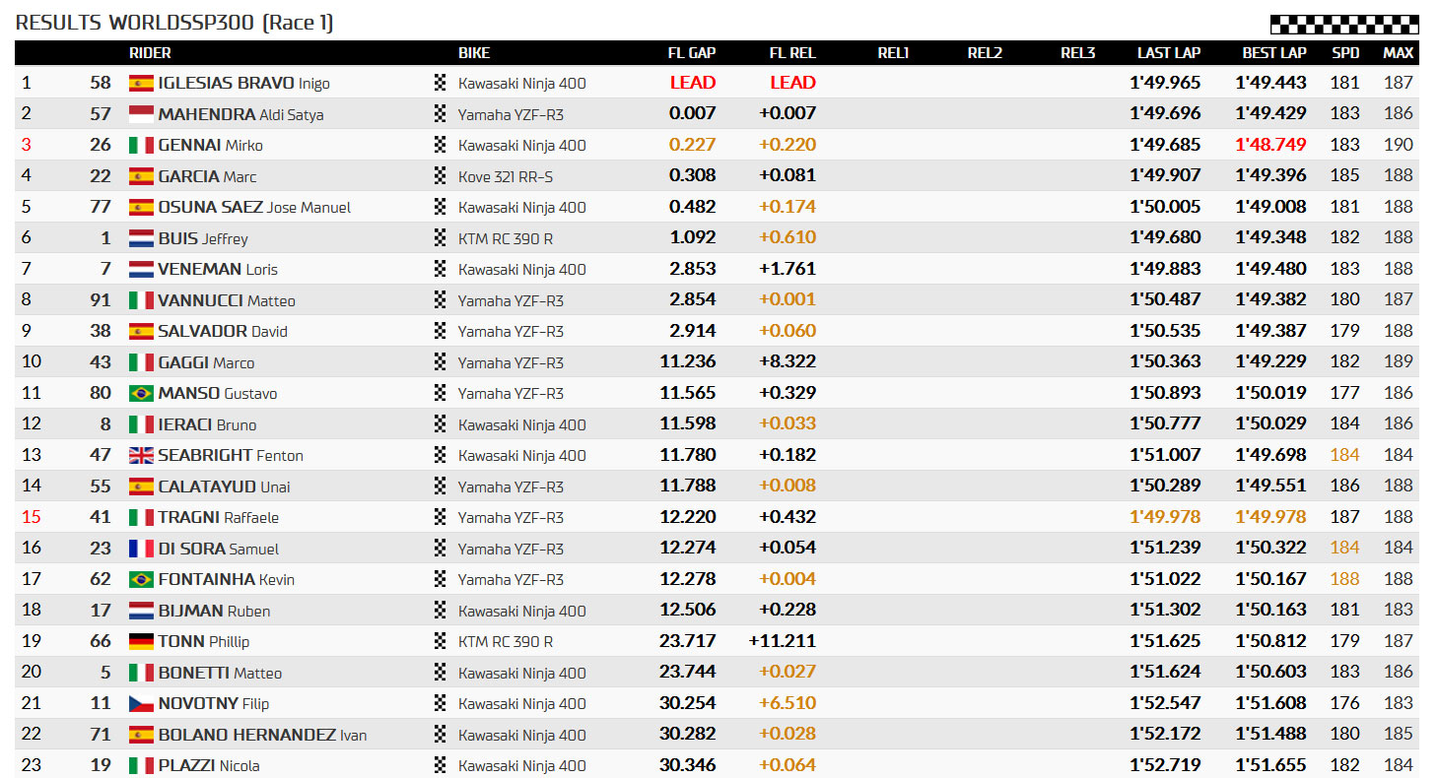This screenshot has width=1439, height=778.
Task: Click the checkered flag icon in BONETTI Matteo row
Action: click(441, 673)
